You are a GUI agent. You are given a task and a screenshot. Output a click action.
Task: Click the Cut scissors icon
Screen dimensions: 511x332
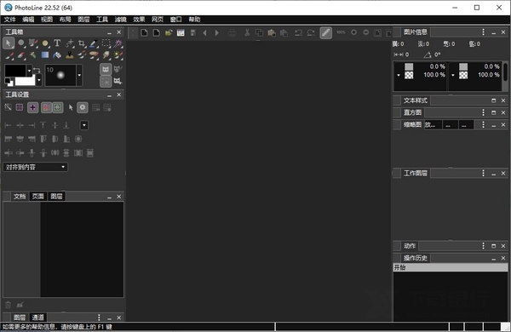[247, 32]
